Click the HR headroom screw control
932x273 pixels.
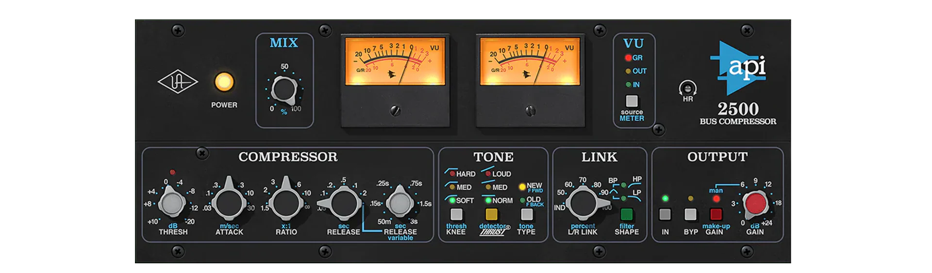click(688, 88)
